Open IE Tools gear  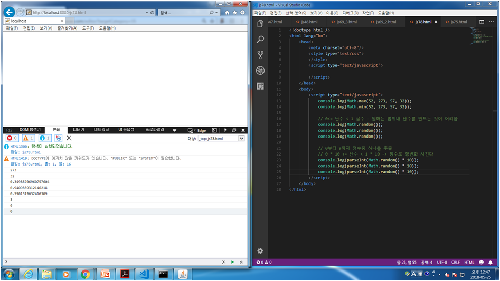click(242, 13)
